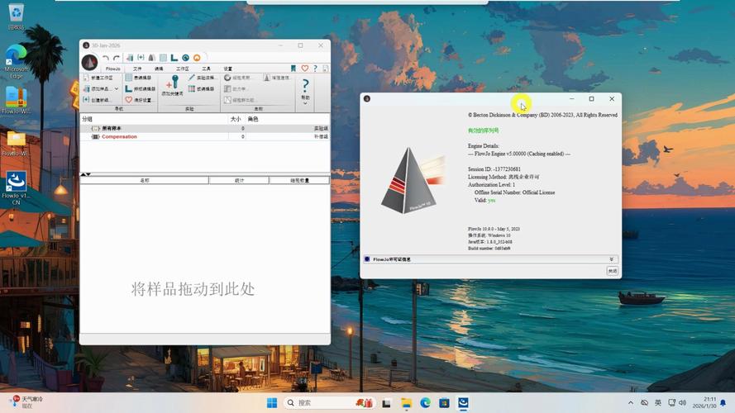
Task: Select the Compensation group row
Action: coord(205,137)
